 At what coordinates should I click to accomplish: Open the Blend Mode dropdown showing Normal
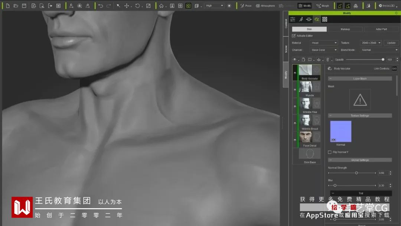pyautogui.click(x=379, y=50)
